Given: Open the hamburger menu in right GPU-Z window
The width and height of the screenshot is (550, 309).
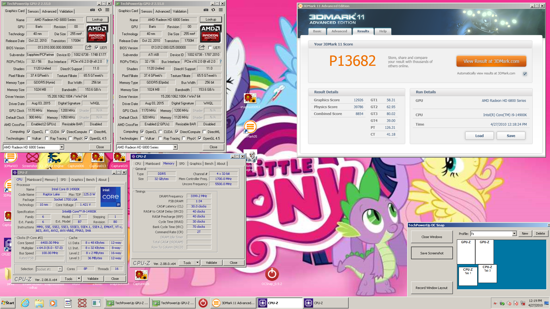Looking at the screenshot, I should pyautogui.click(x=221, y=10).
